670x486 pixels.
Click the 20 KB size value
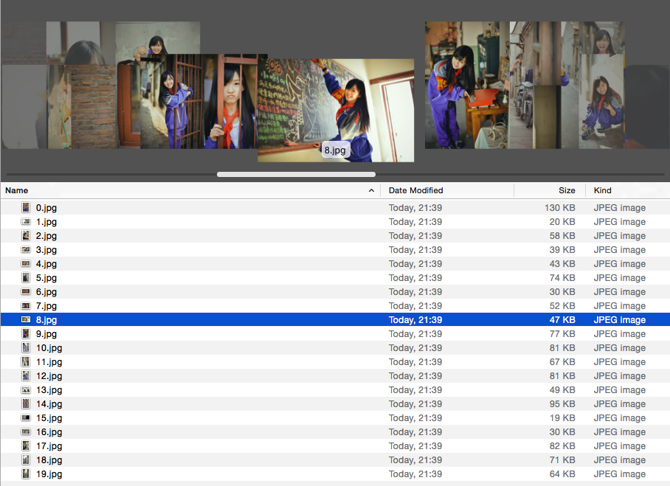coord(562,222)
